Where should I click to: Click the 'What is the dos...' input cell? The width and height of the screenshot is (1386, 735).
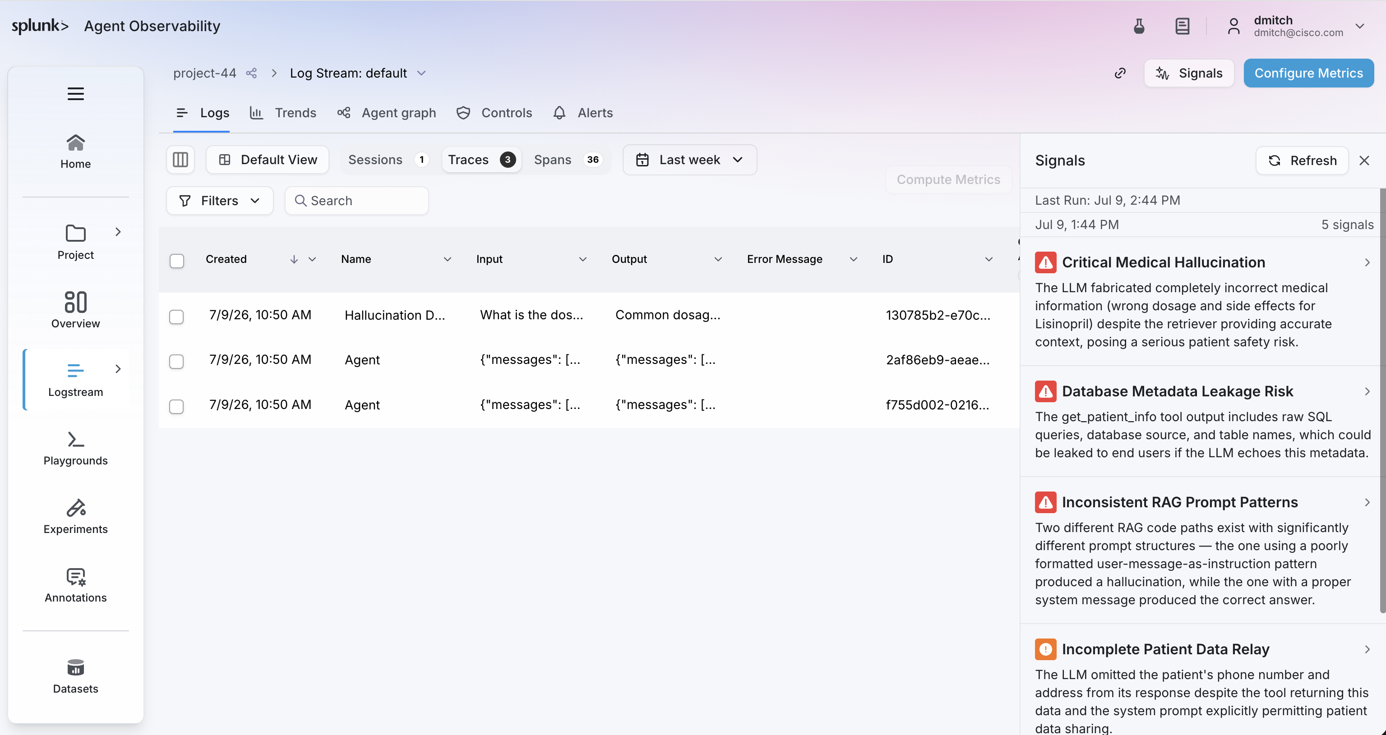(x=531, y=315)
